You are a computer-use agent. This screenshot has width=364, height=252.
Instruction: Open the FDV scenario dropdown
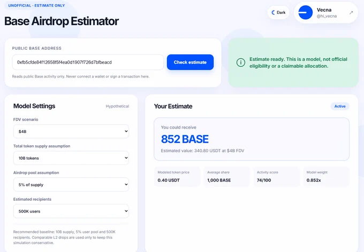[x=71, y=131]
